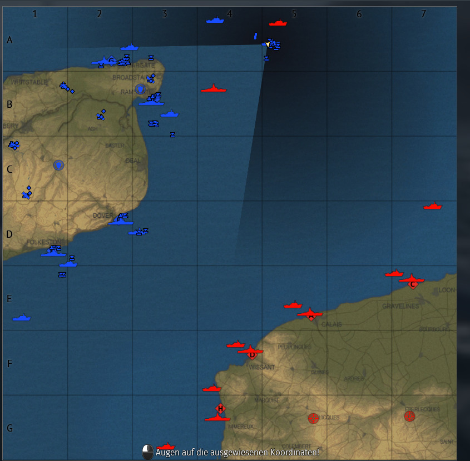The image size is (470, 461).
Task: Select the lone blue ship in square E1
Action: pyautogui.click(x=22, y=317)
